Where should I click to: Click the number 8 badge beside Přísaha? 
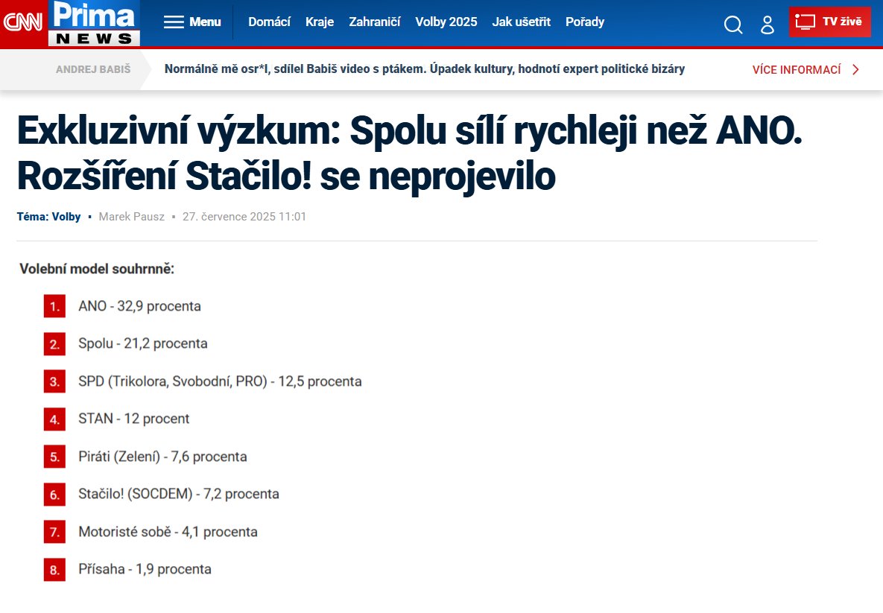[x=54, y=569]
